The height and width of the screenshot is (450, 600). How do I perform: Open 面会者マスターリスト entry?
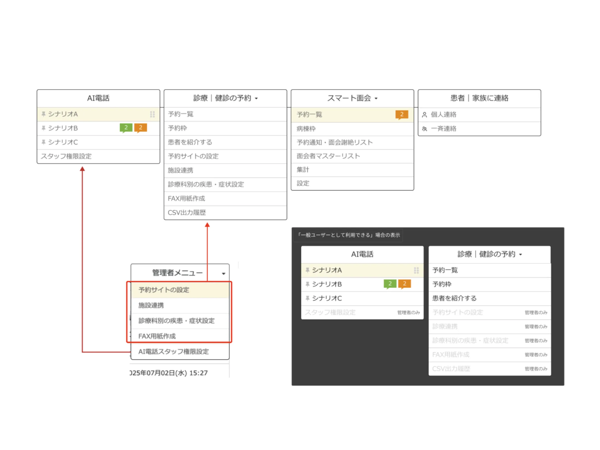pos(328,156)
